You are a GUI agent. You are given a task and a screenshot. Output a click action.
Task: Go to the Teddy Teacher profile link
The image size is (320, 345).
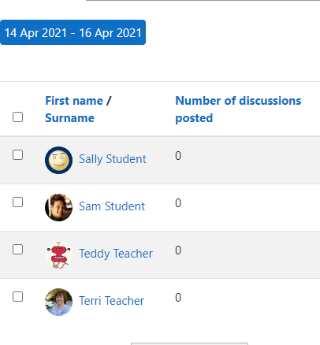116,254
